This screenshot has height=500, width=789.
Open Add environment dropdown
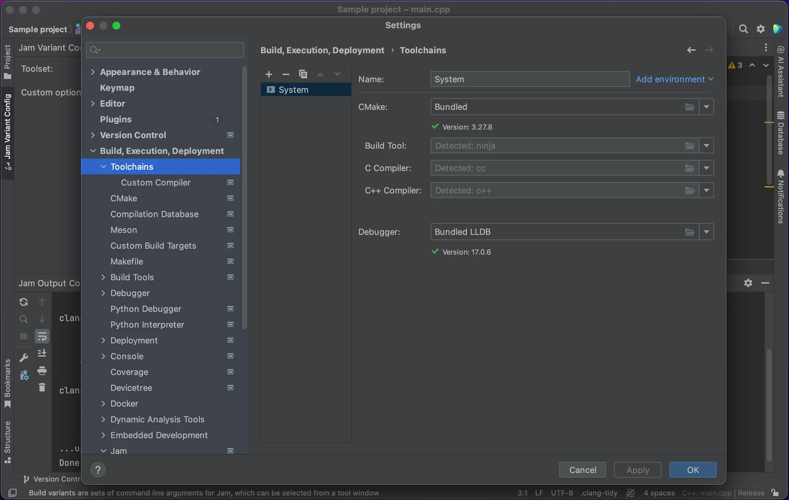click(x=674, y=79)
